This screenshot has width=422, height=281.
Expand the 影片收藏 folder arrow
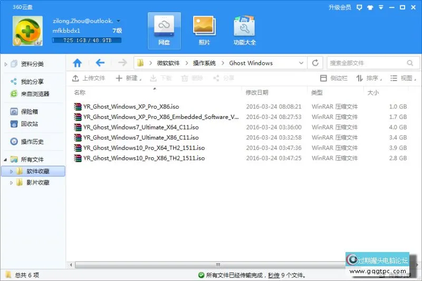click(11, 183)
